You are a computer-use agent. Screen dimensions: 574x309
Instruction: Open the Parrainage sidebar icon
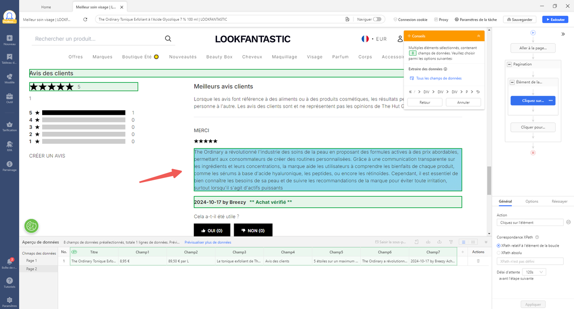point(9,166)
